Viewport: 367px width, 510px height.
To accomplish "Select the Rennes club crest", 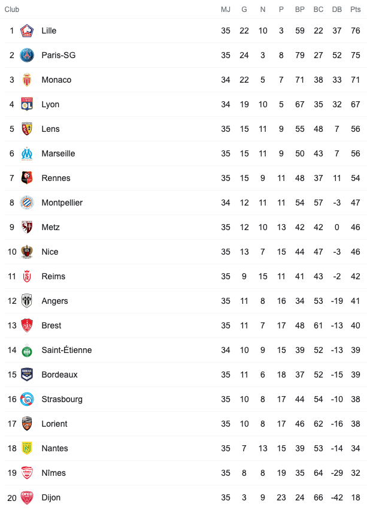I will tap(27, 178).
